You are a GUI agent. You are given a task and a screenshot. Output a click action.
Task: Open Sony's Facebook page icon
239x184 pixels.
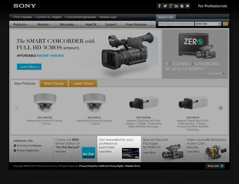(159, 6)
